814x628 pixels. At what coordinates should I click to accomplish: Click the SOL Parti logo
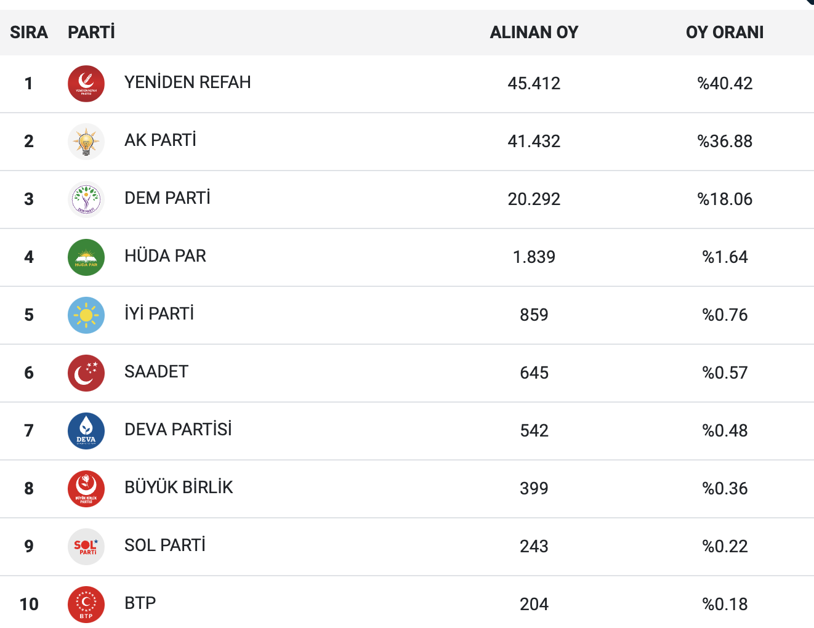click(86, 547)
